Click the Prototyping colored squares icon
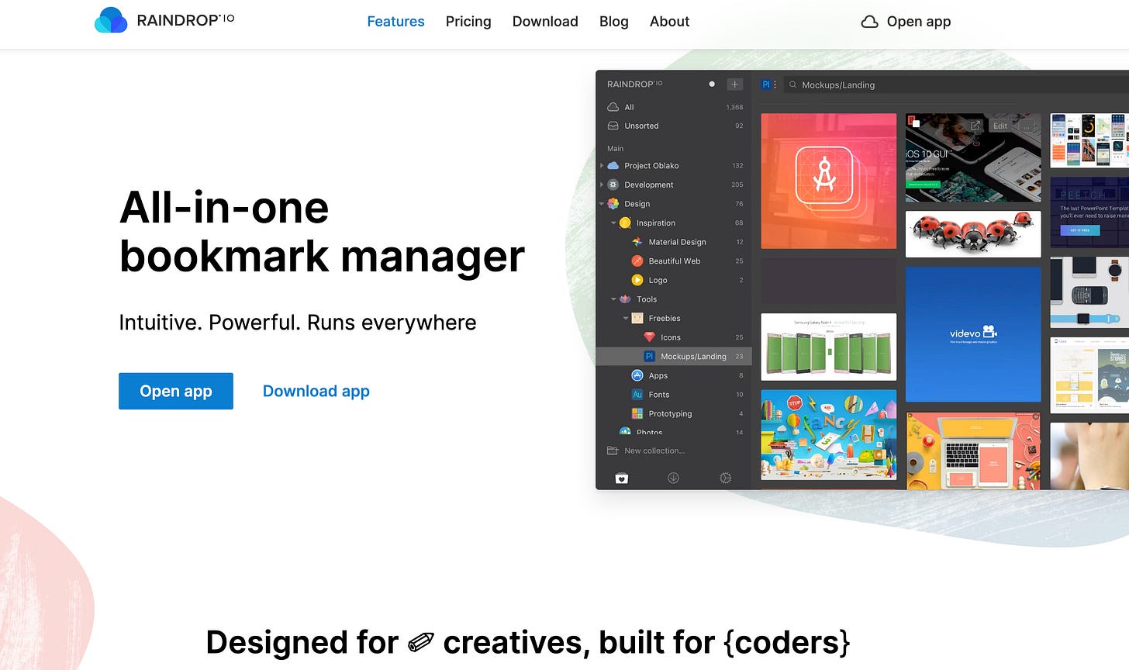This screenshot has height=670, width=1129. point(637,413)
